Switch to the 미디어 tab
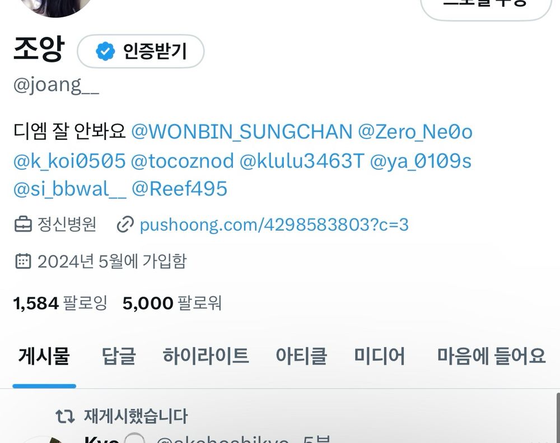The width and height of the screenshot is (560, 443). [x=379, y=356]
